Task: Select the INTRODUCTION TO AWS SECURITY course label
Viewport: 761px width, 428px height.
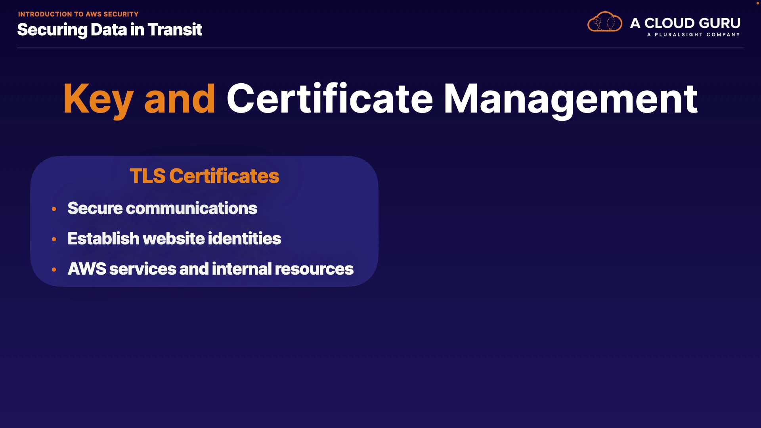Action: [x=78, y=14]
